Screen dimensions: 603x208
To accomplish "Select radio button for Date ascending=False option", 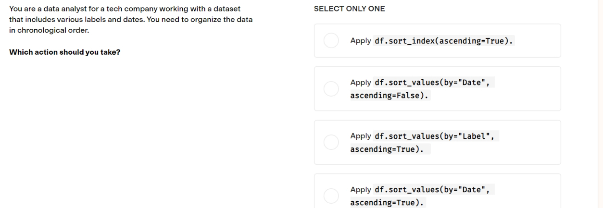I will (x=332, y=89).
